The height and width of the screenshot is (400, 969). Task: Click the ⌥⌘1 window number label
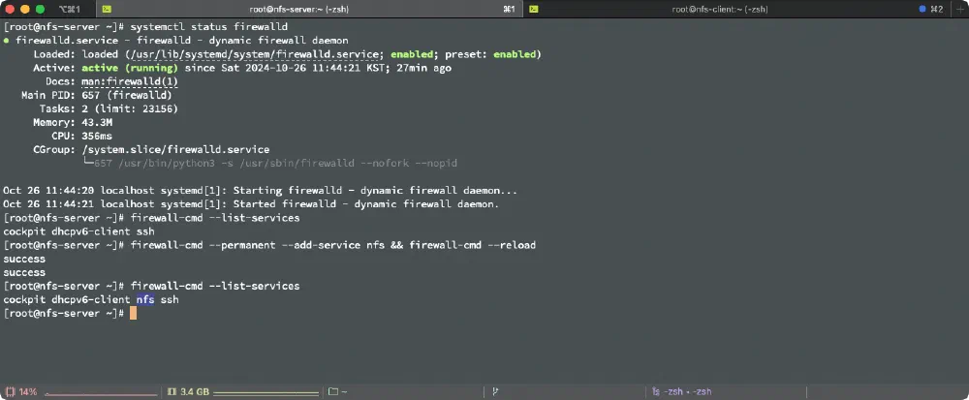coord(69,10)
